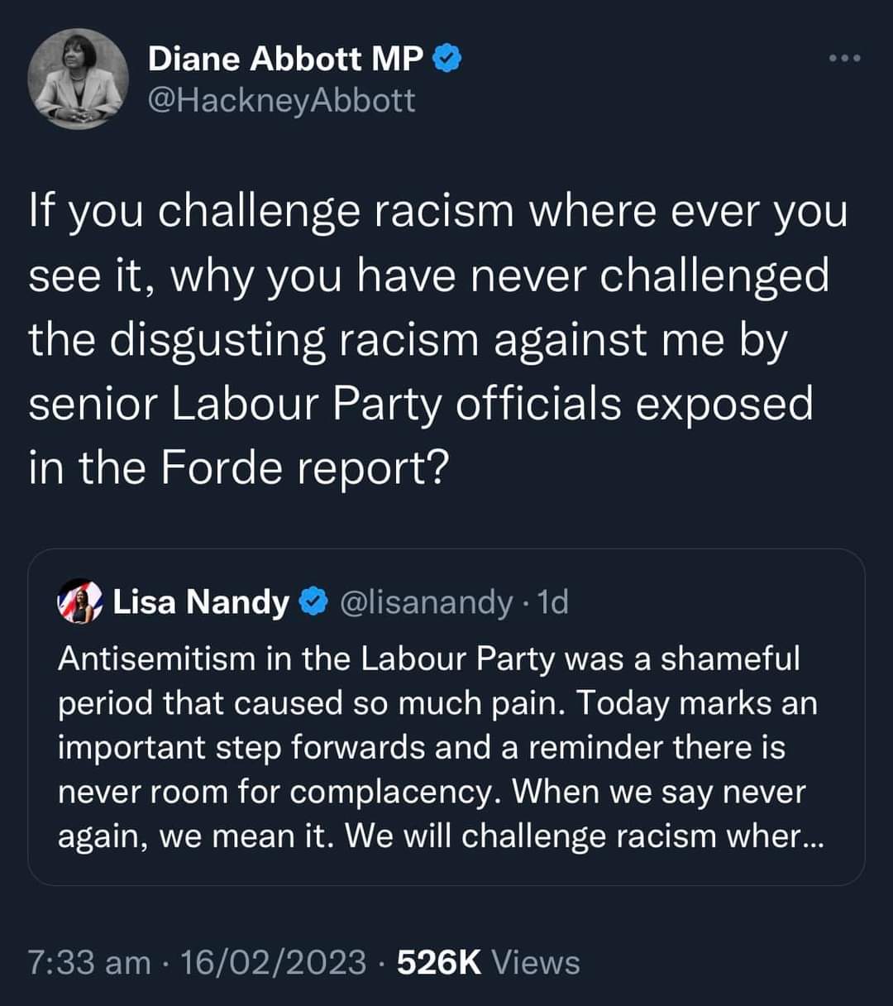This screenshot has height=1006, width=893.
Task: Click the blue verified badge beside Diane Abbott MP
Action: pyautogui.click(x=448, y=59)
